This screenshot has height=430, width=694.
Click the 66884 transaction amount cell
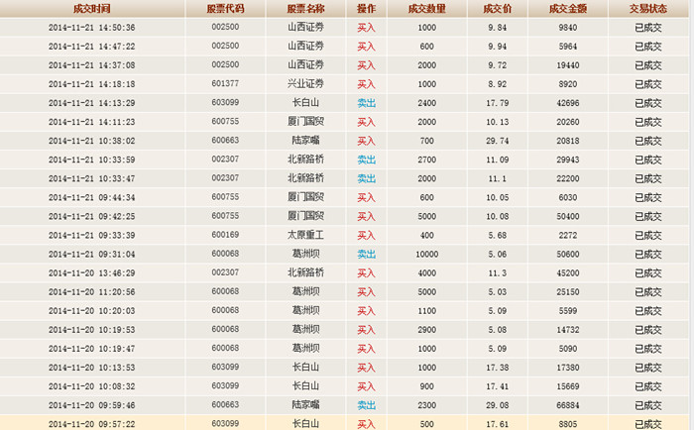click(x=567, y=404)
